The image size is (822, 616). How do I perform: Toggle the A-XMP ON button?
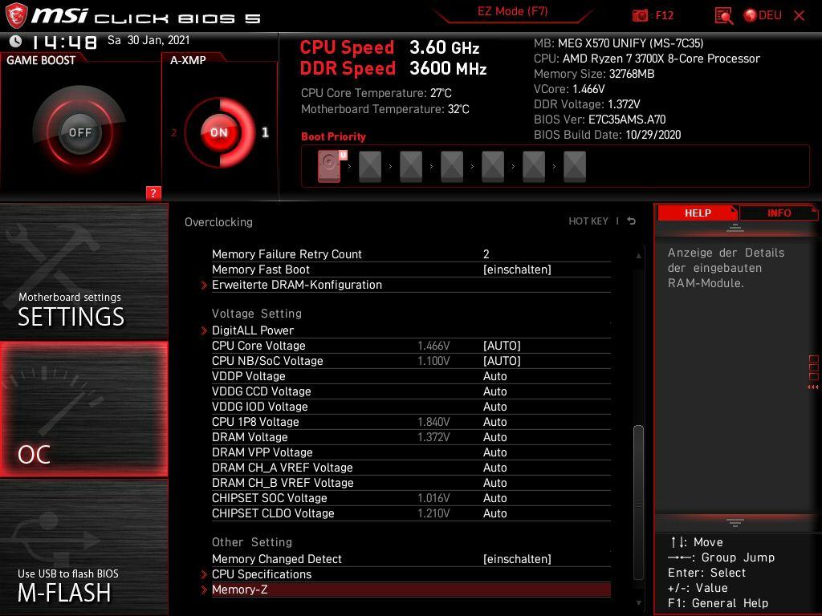tap(219, 132)
